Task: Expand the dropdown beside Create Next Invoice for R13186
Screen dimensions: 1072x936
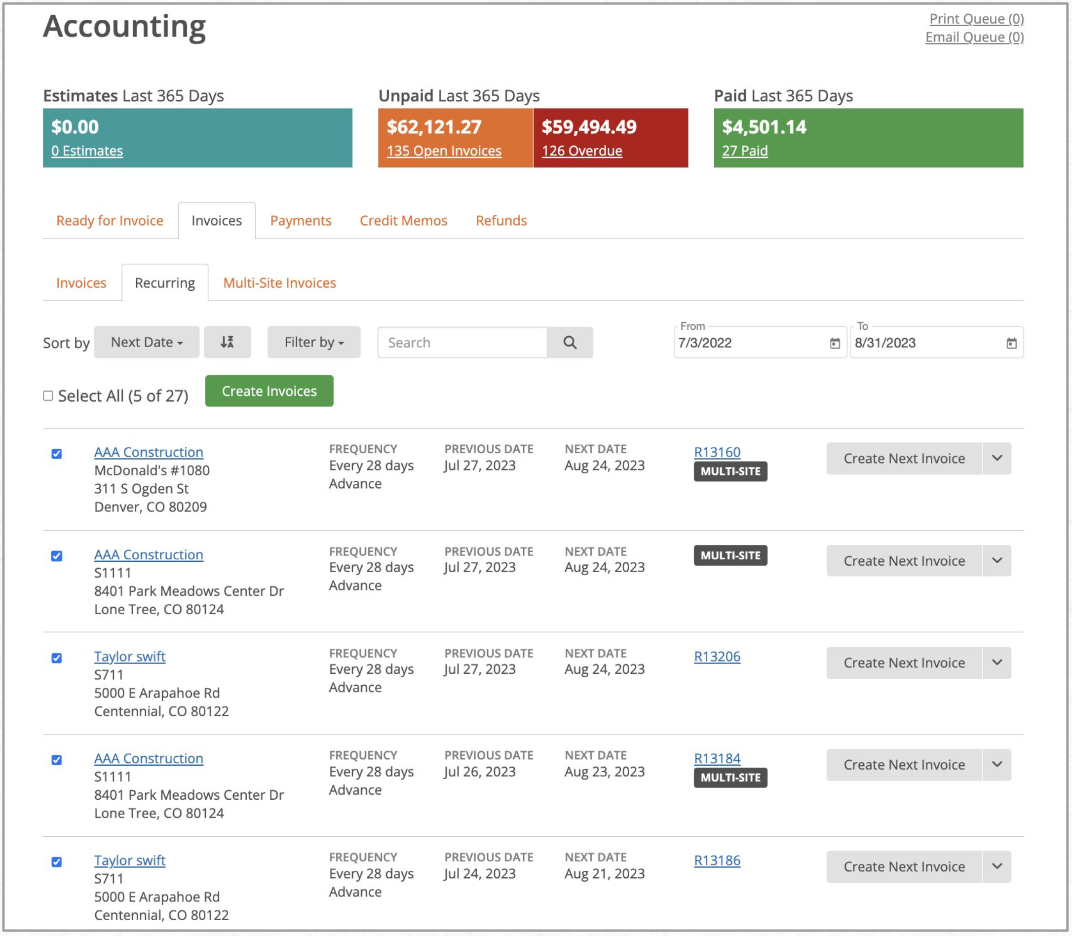Action: coord(997,866)
